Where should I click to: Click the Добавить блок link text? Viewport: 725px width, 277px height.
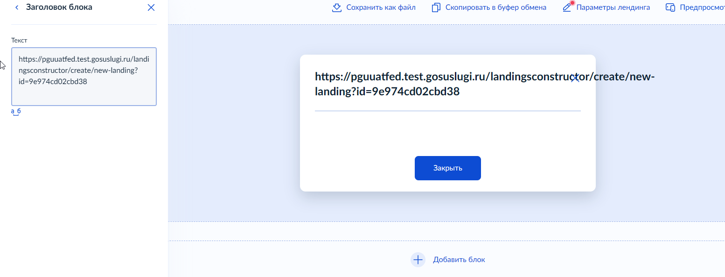click(459, 260)
